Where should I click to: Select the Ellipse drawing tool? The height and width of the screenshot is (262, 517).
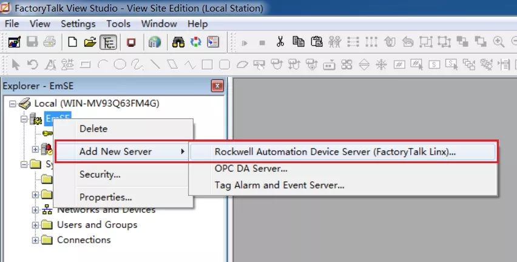(x=120, y=64)
